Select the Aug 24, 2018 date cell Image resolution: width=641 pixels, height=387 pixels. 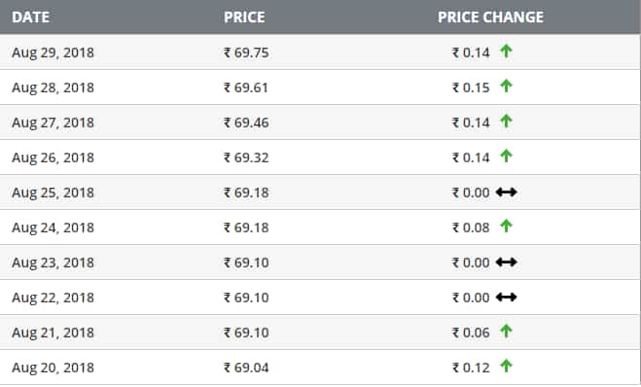(x=53, y=228)
